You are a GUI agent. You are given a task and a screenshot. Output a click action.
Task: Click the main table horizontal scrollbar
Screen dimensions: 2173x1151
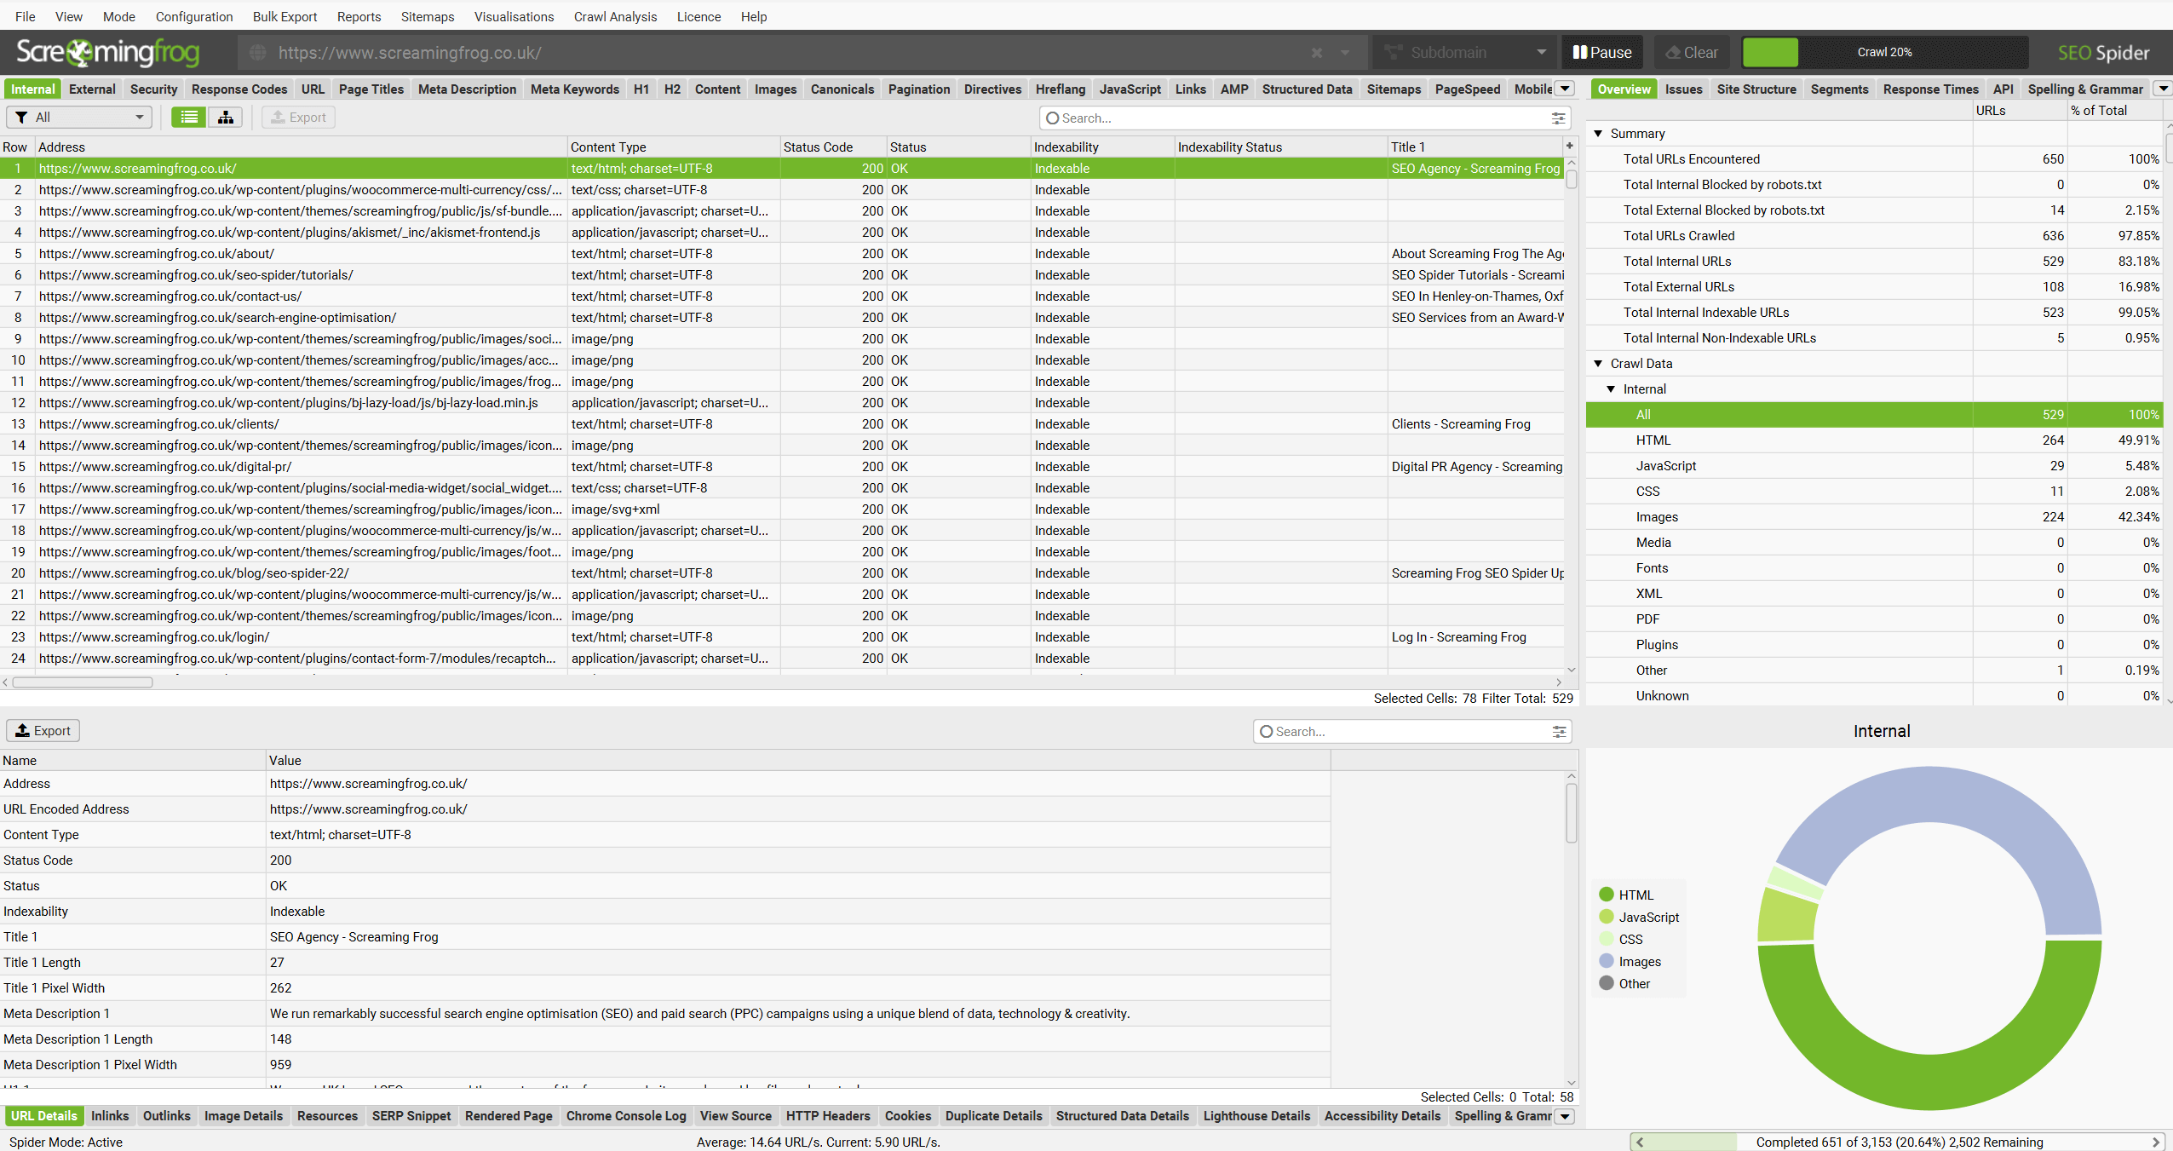[83, 682]
